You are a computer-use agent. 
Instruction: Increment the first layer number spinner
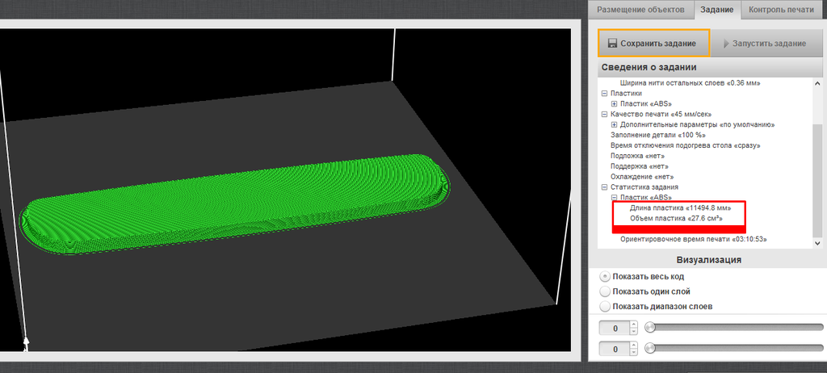(x=633, y=325)
